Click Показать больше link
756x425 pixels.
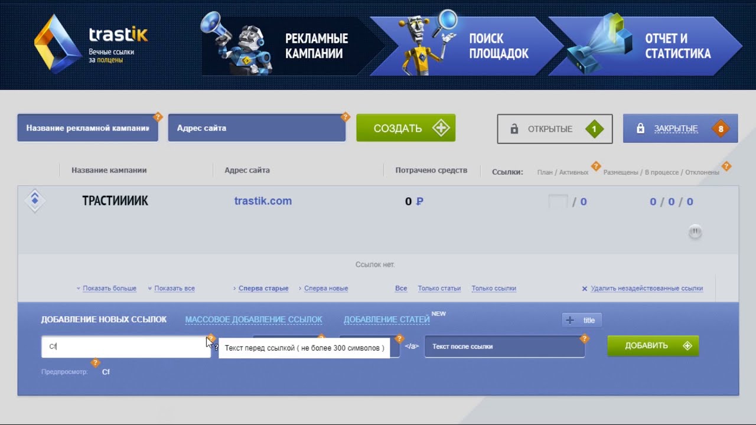point(109,289)
